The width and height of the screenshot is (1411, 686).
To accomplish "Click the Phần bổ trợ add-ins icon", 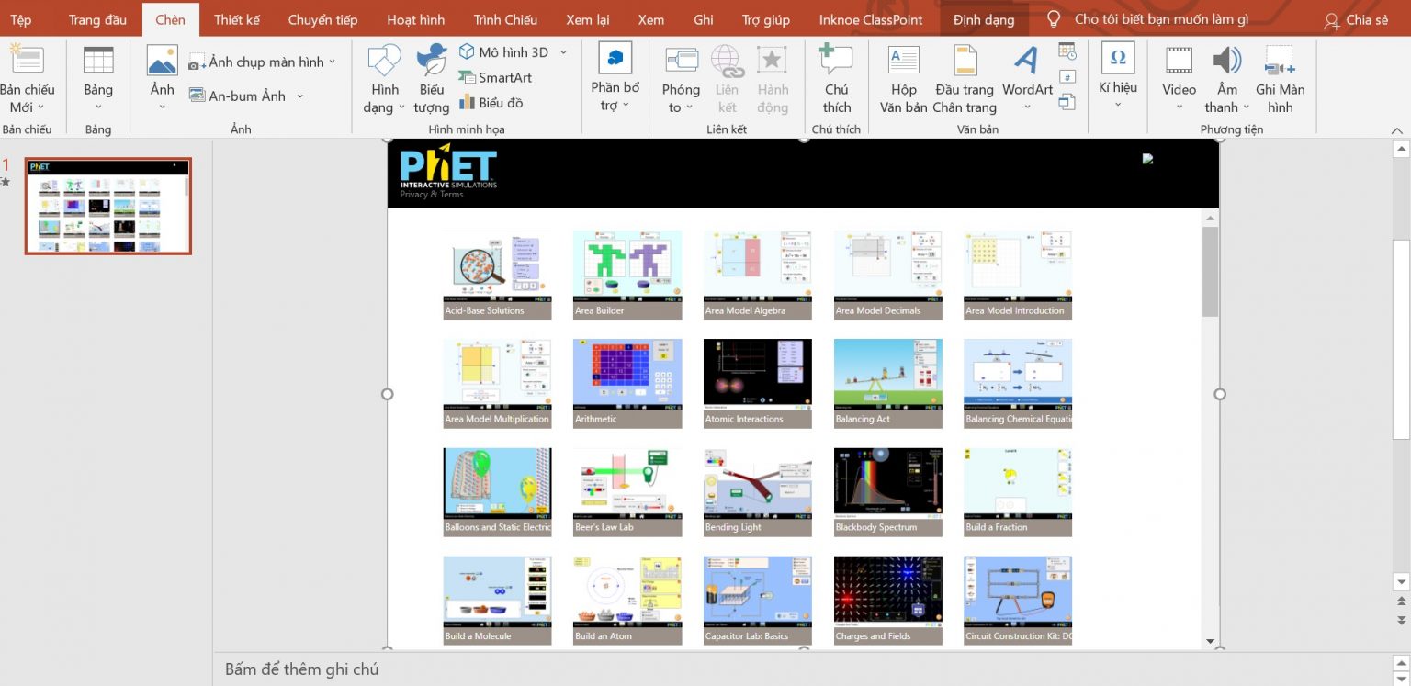I will click(x=615, y=59).
